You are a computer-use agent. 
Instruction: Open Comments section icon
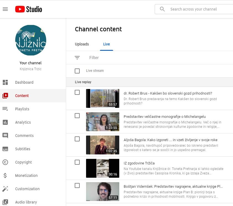pos(5,136)
